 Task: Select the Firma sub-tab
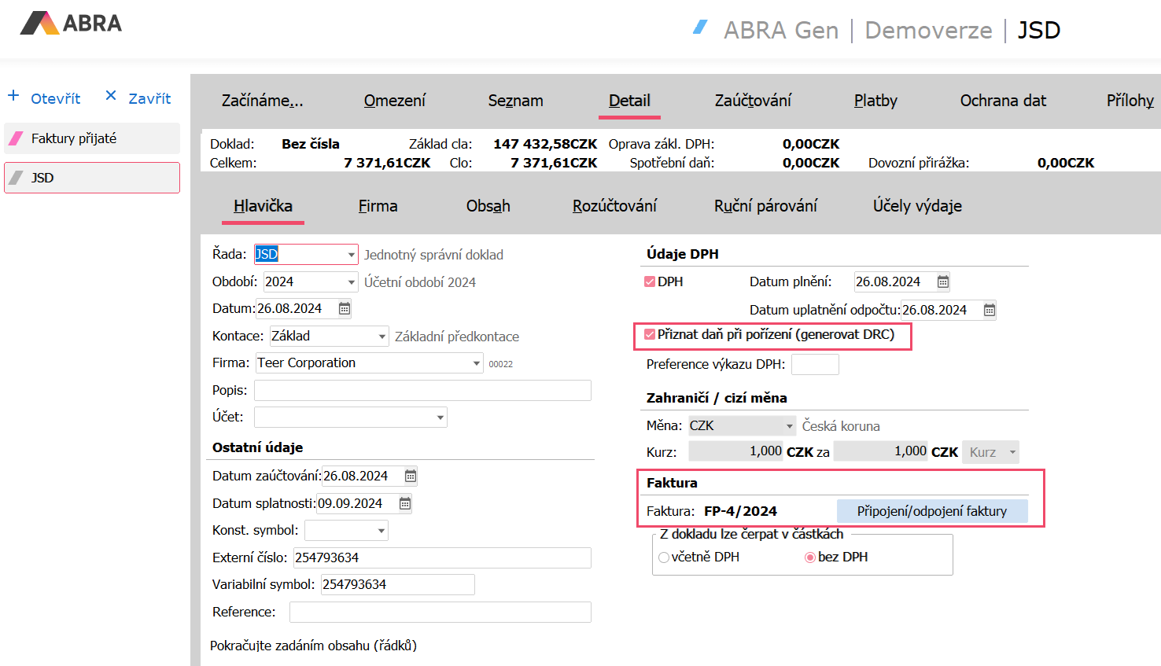coord(378,206)
